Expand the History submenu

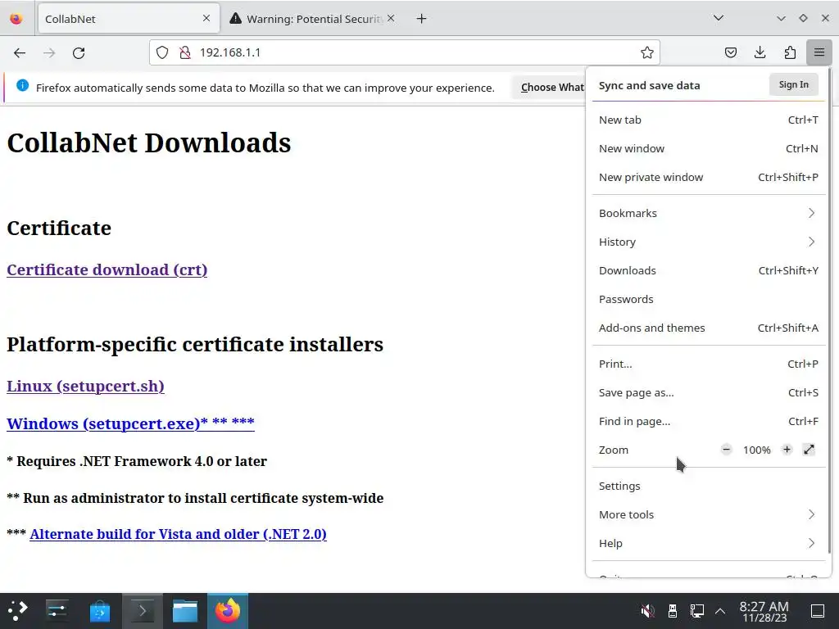[709, 242]
